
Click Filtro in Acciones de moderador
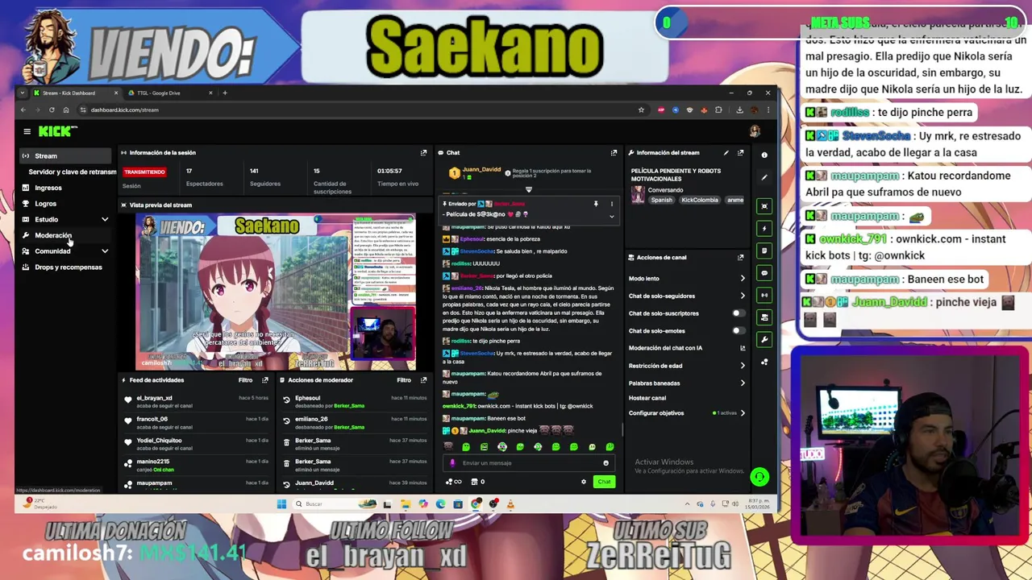[x=404, y=380]
